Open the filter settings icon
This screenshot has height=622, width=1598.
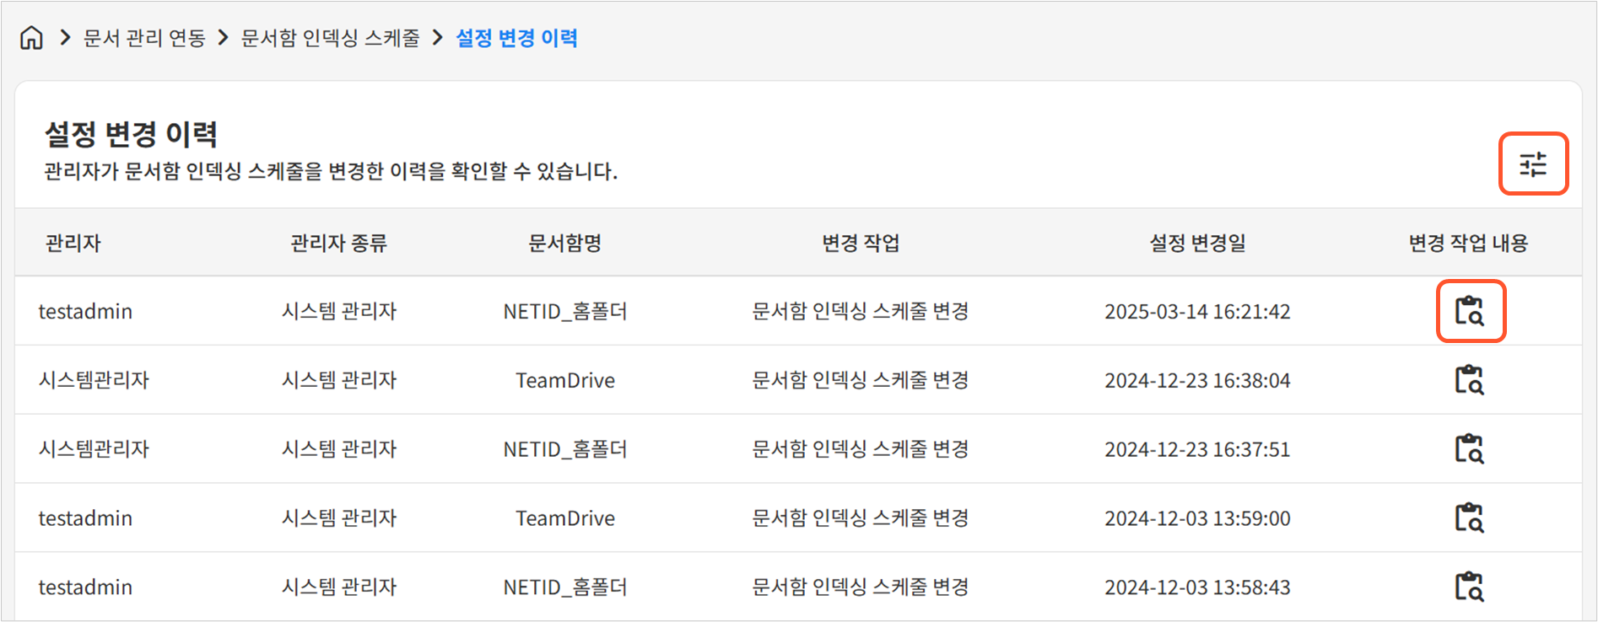point(1533,164)
